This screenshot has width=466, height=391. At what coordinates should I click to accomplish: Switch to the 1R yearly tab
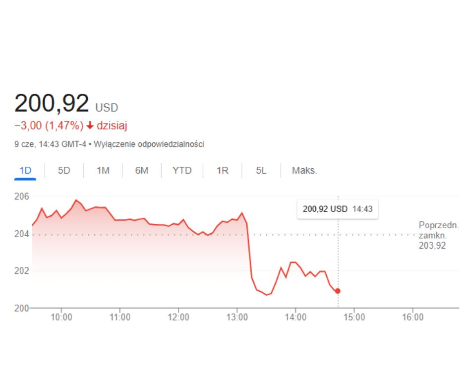(222, 171)
